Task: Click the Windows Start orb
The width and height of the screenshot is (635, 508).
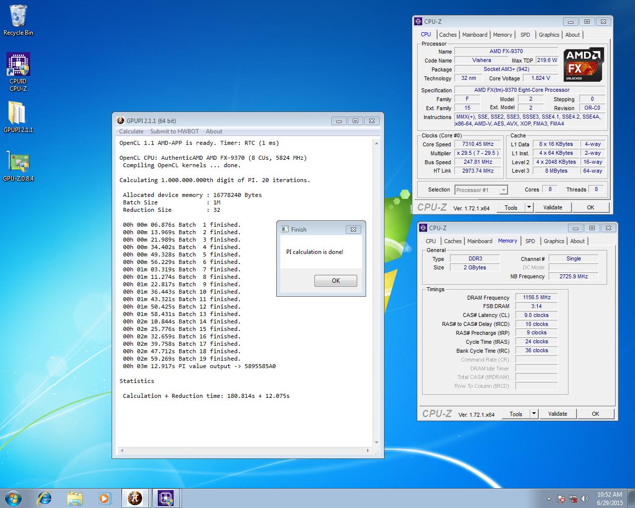Action: tap(13, 498)
